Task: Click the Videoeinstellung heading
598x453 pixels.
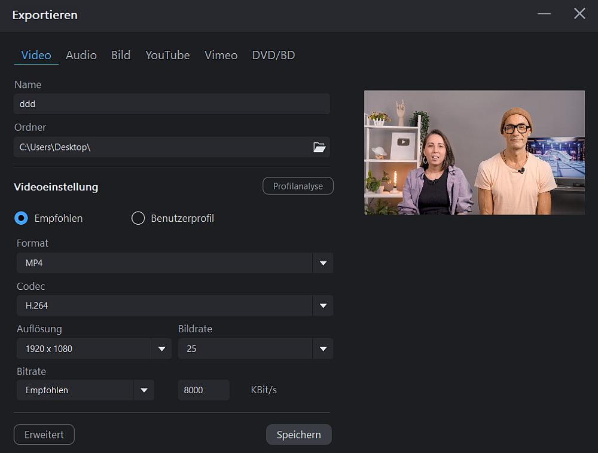Action: click(56, 187)
